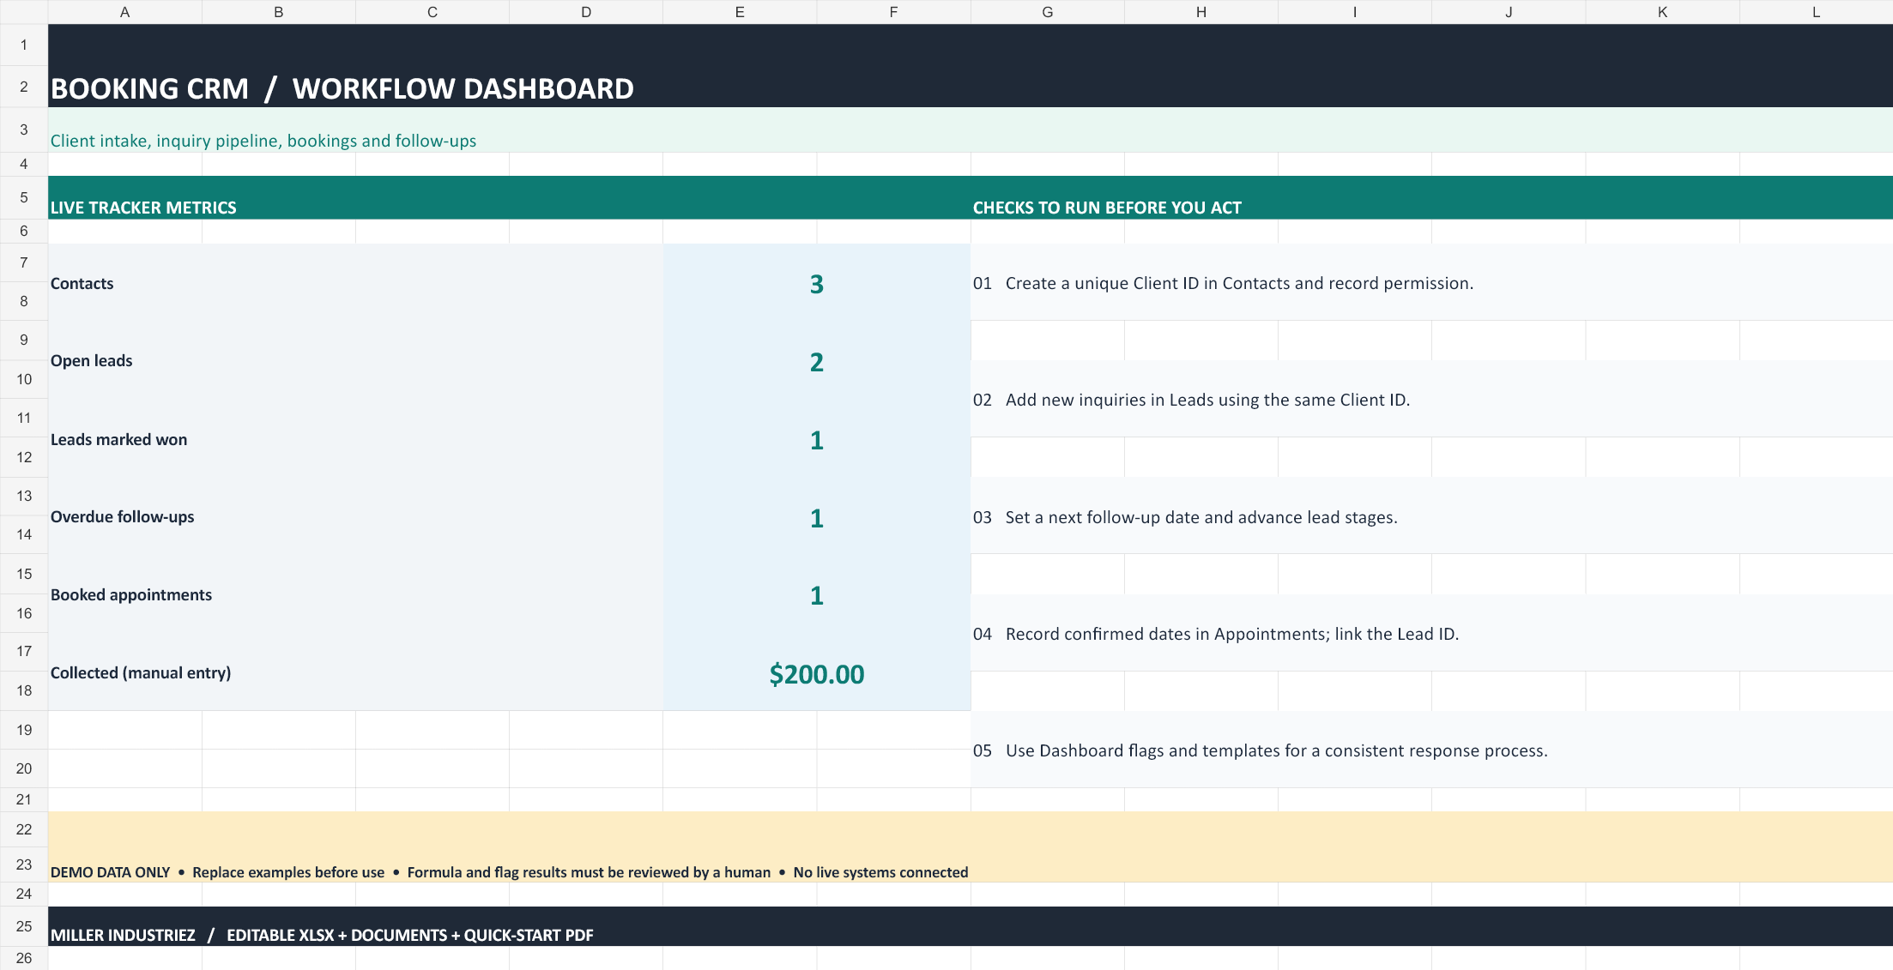Click the MILLER INDUSTRIEZ footer text
1893x970 pixels.
coord(322,935)
